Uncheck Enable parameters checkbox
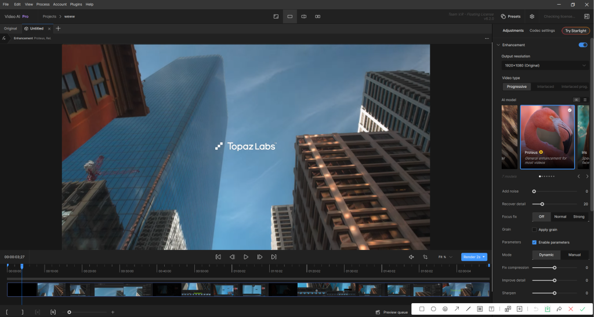 pyautogui.click(x=534, y=242)
